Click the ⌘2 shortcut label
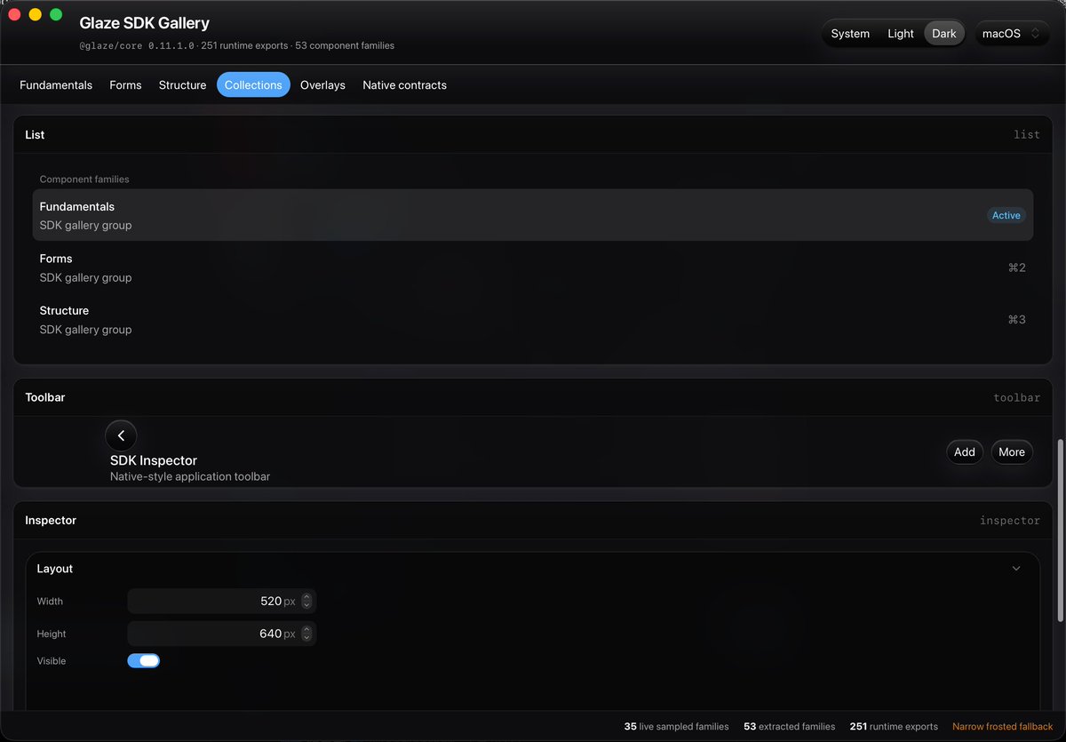 pyautogui.click(x=1017, y=267)
